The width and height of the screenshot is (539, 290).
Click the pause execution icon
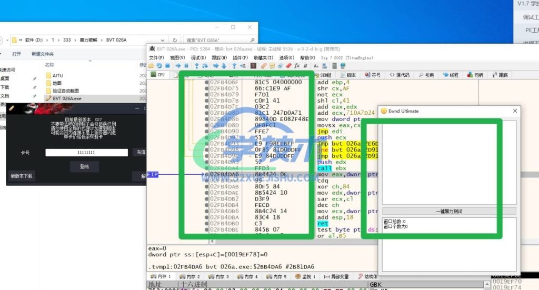tap(186, 66)
